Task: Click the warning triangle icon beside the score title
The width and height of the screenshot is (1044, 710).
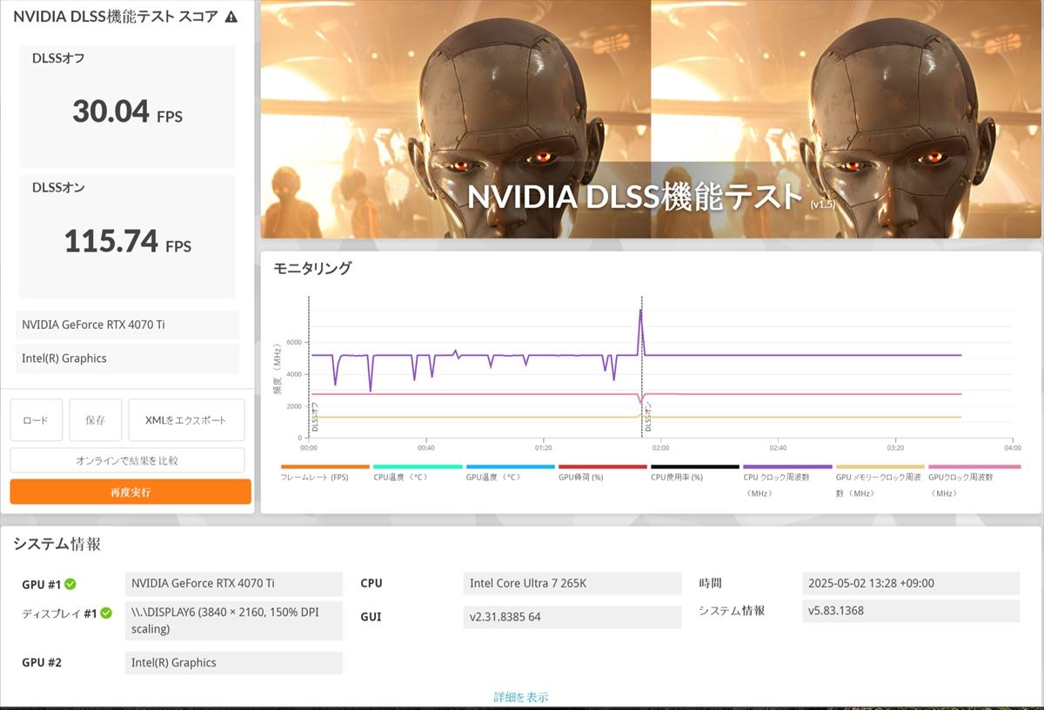Action: [x=231, y=17]
